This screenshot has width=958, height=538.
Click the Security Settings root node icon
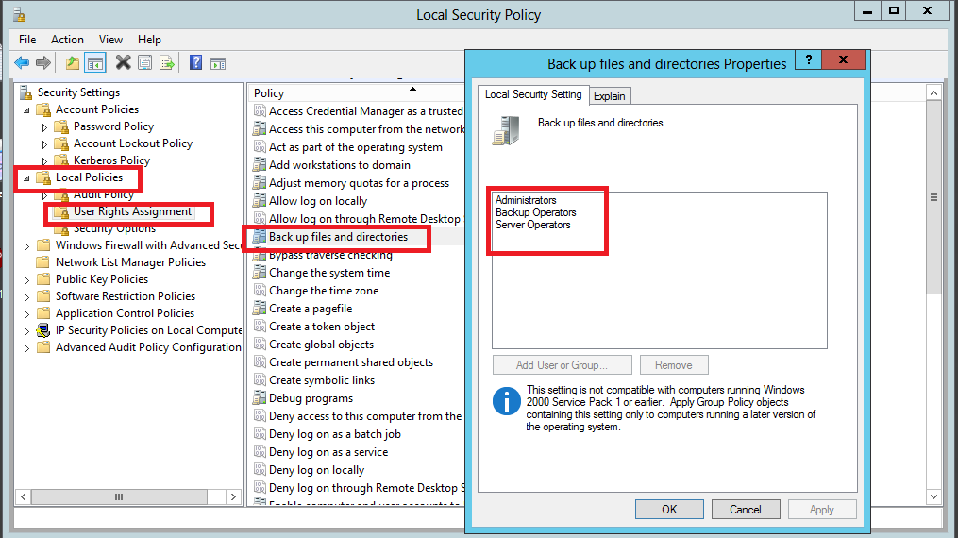click(x=25, y=92)
